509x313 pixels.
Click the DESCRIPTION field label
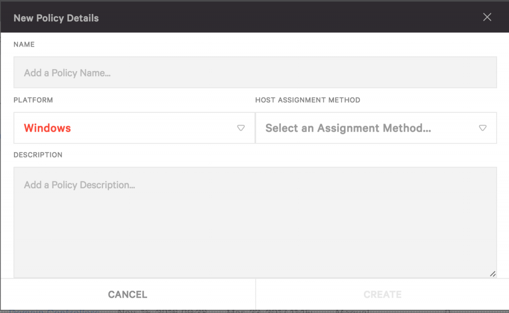coord(38,155)
